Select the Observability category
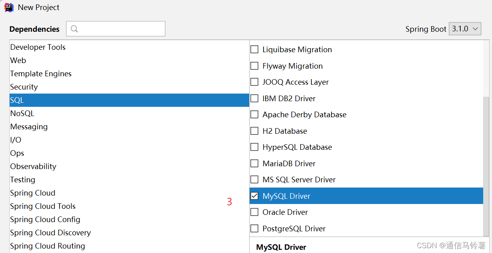The image size is (492, 253). pos(129,166)
